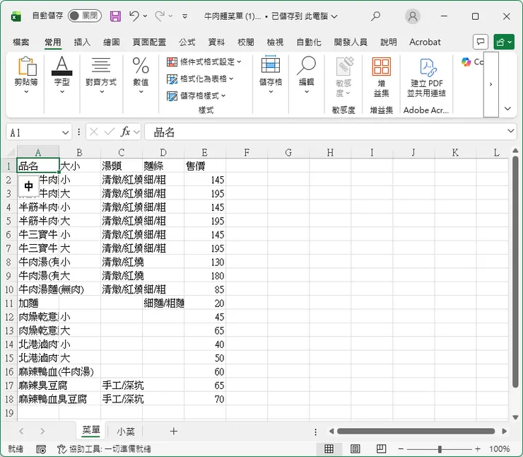Click the select all corner triangle
This screenshot has height=457, width=523.
(11, 152)
